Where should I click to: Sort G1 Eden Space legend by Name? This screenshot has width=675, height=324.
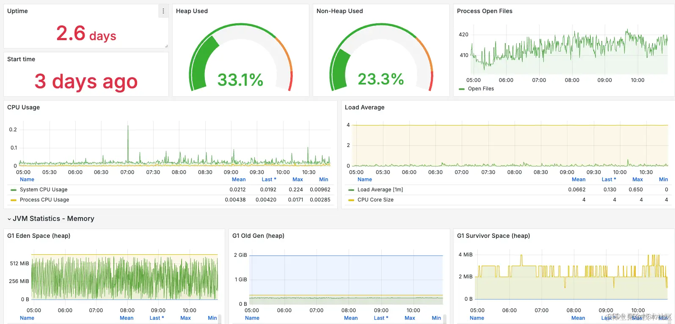click(27, 318)
